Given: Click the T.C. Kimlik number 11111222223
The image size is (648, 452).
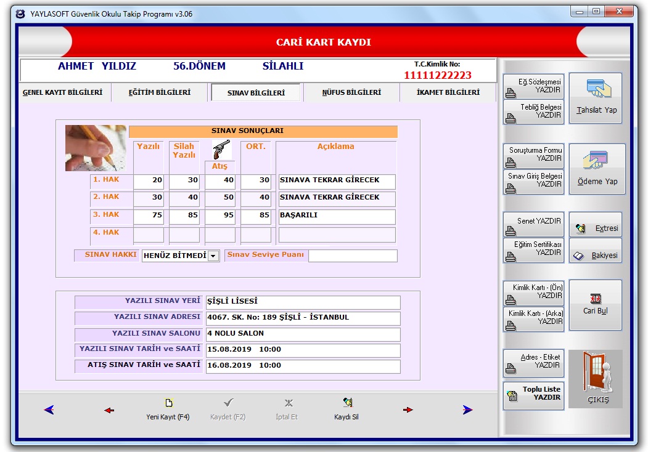Looking at the screenshot, I should [438, 75].
